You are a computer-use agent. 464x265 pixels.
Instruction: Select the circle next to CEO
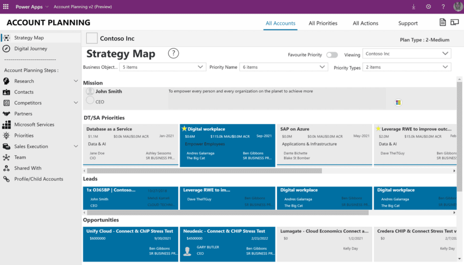pos(90,100)
